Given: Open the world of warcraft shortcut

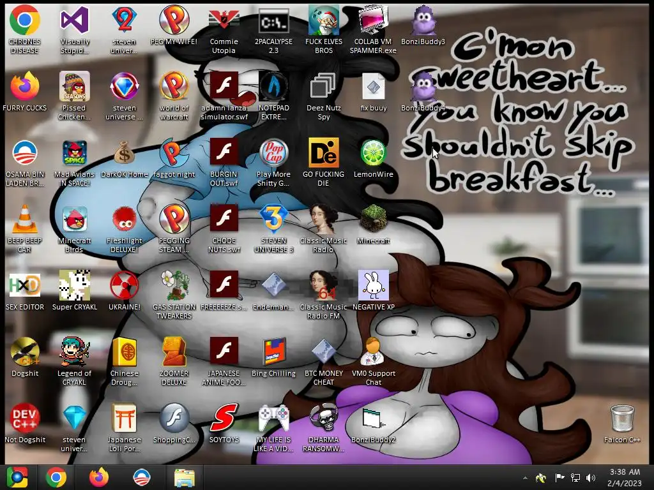Looking at the screenshot, I should 174,86.
